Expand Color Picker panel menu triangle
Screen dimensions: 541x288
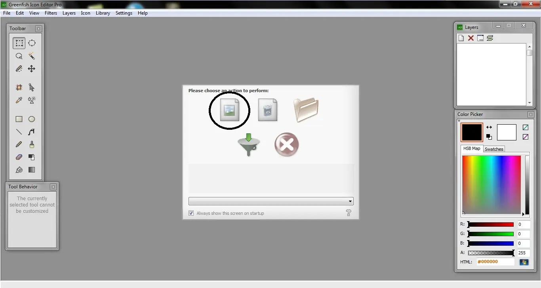pos(459,121)
